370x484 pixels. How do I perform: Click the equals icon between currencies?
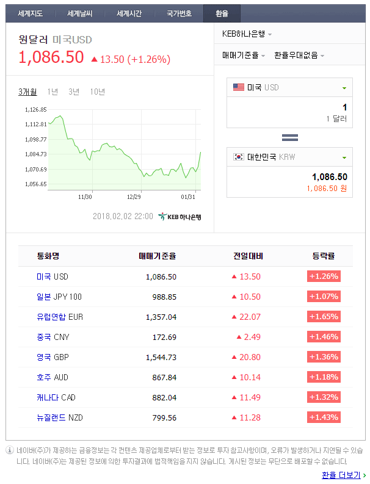point(289,137)
